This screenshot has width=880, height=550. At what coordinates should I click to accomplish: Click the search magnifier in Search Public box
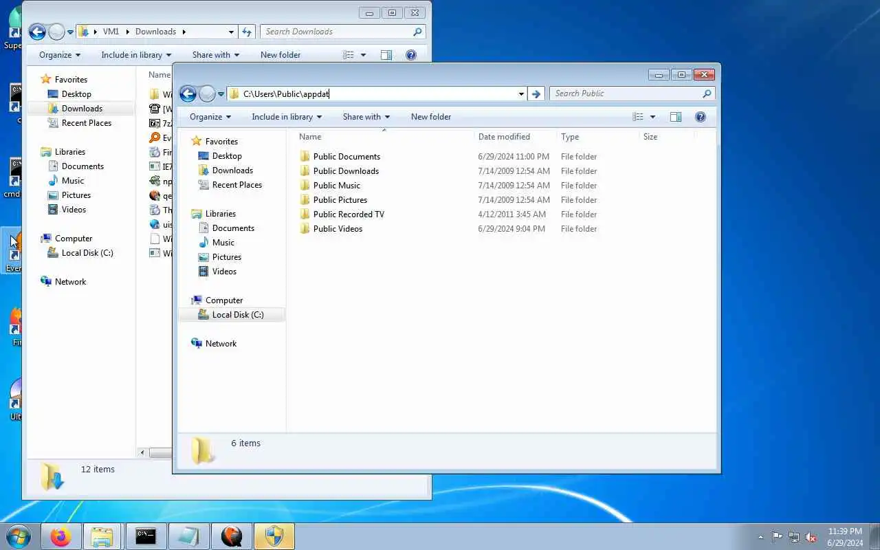point(707,93)
